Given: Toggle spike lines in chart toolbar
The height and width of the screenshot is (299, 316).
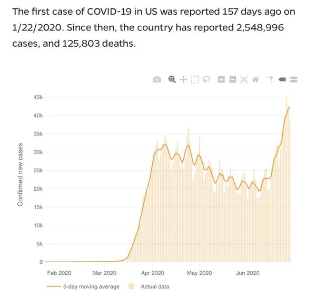Looking at the screenshot, I should pyautogui.click(x=270, y=79).
